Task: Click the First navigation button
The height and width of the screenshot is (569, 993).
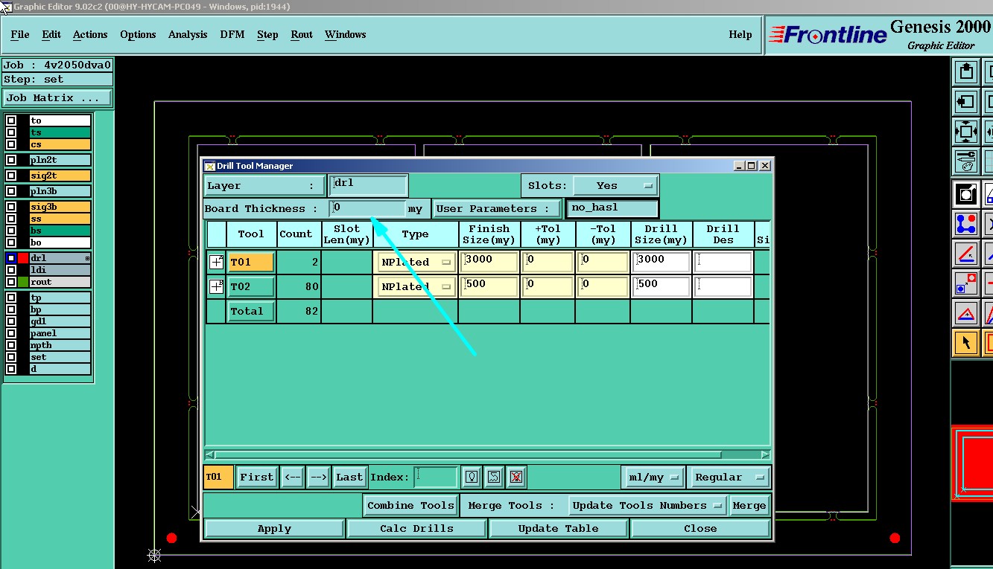Action: pyautogui.click(x=257, y=477)
